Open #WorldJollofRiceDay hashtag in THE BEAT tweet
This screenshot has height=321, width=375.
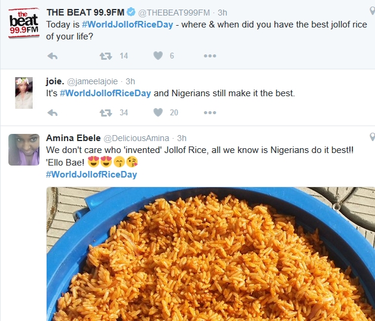[120, 25]
